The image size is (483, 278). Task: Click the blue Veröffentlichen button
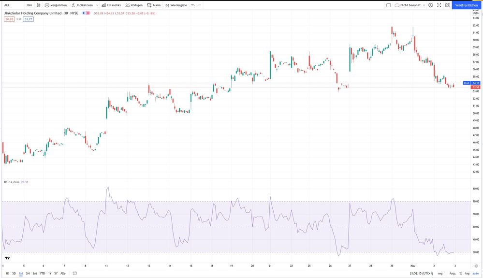467,5
